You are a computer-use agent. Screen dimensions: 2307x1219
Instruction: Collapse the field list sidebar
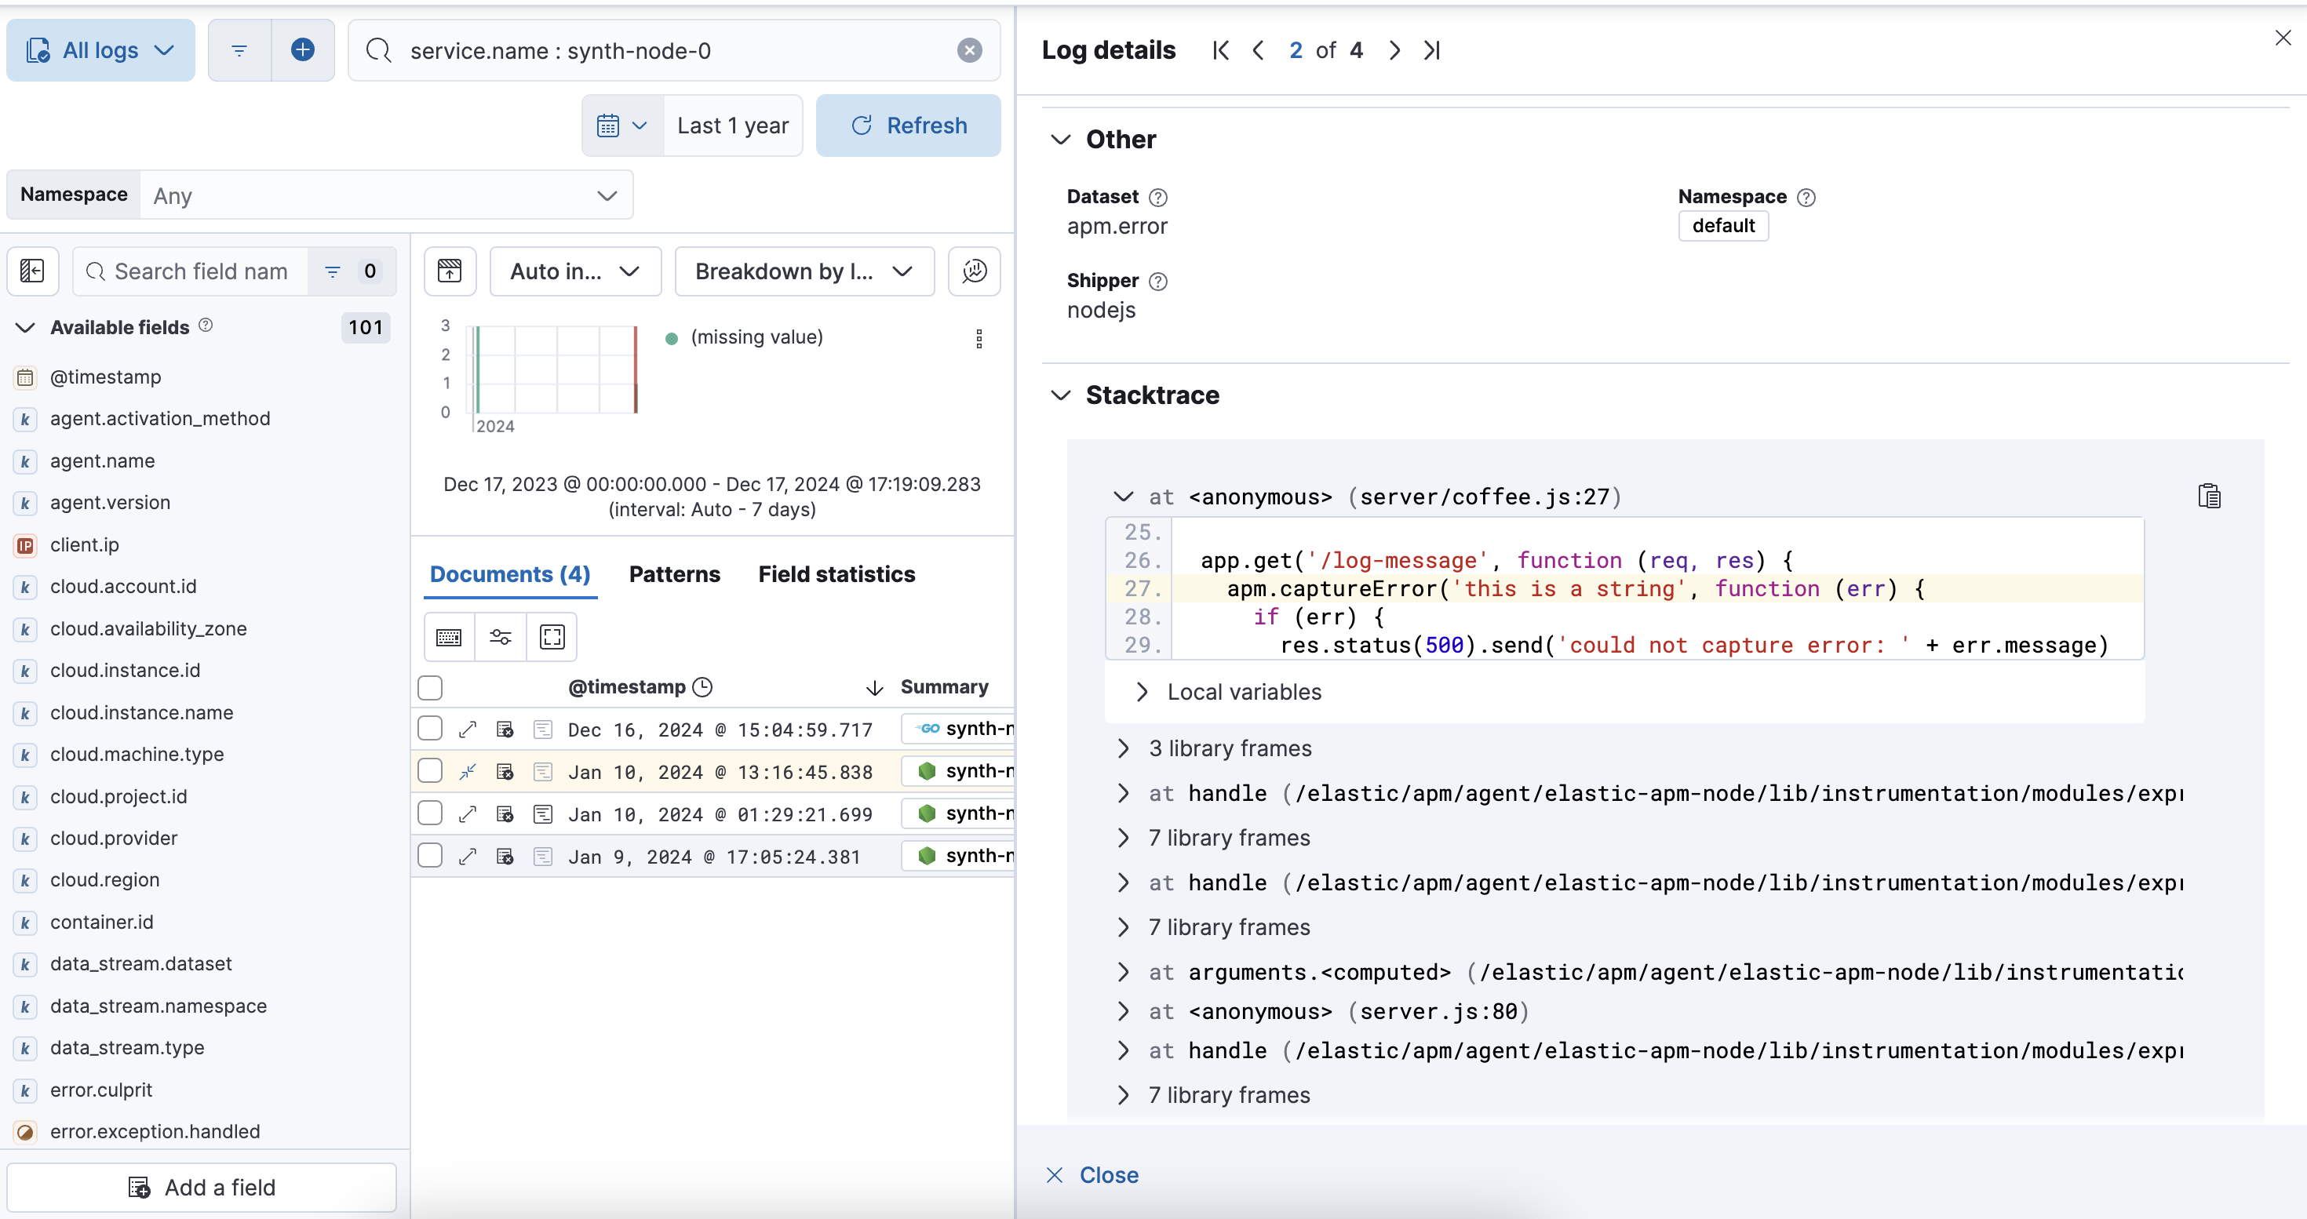[32, 271]
